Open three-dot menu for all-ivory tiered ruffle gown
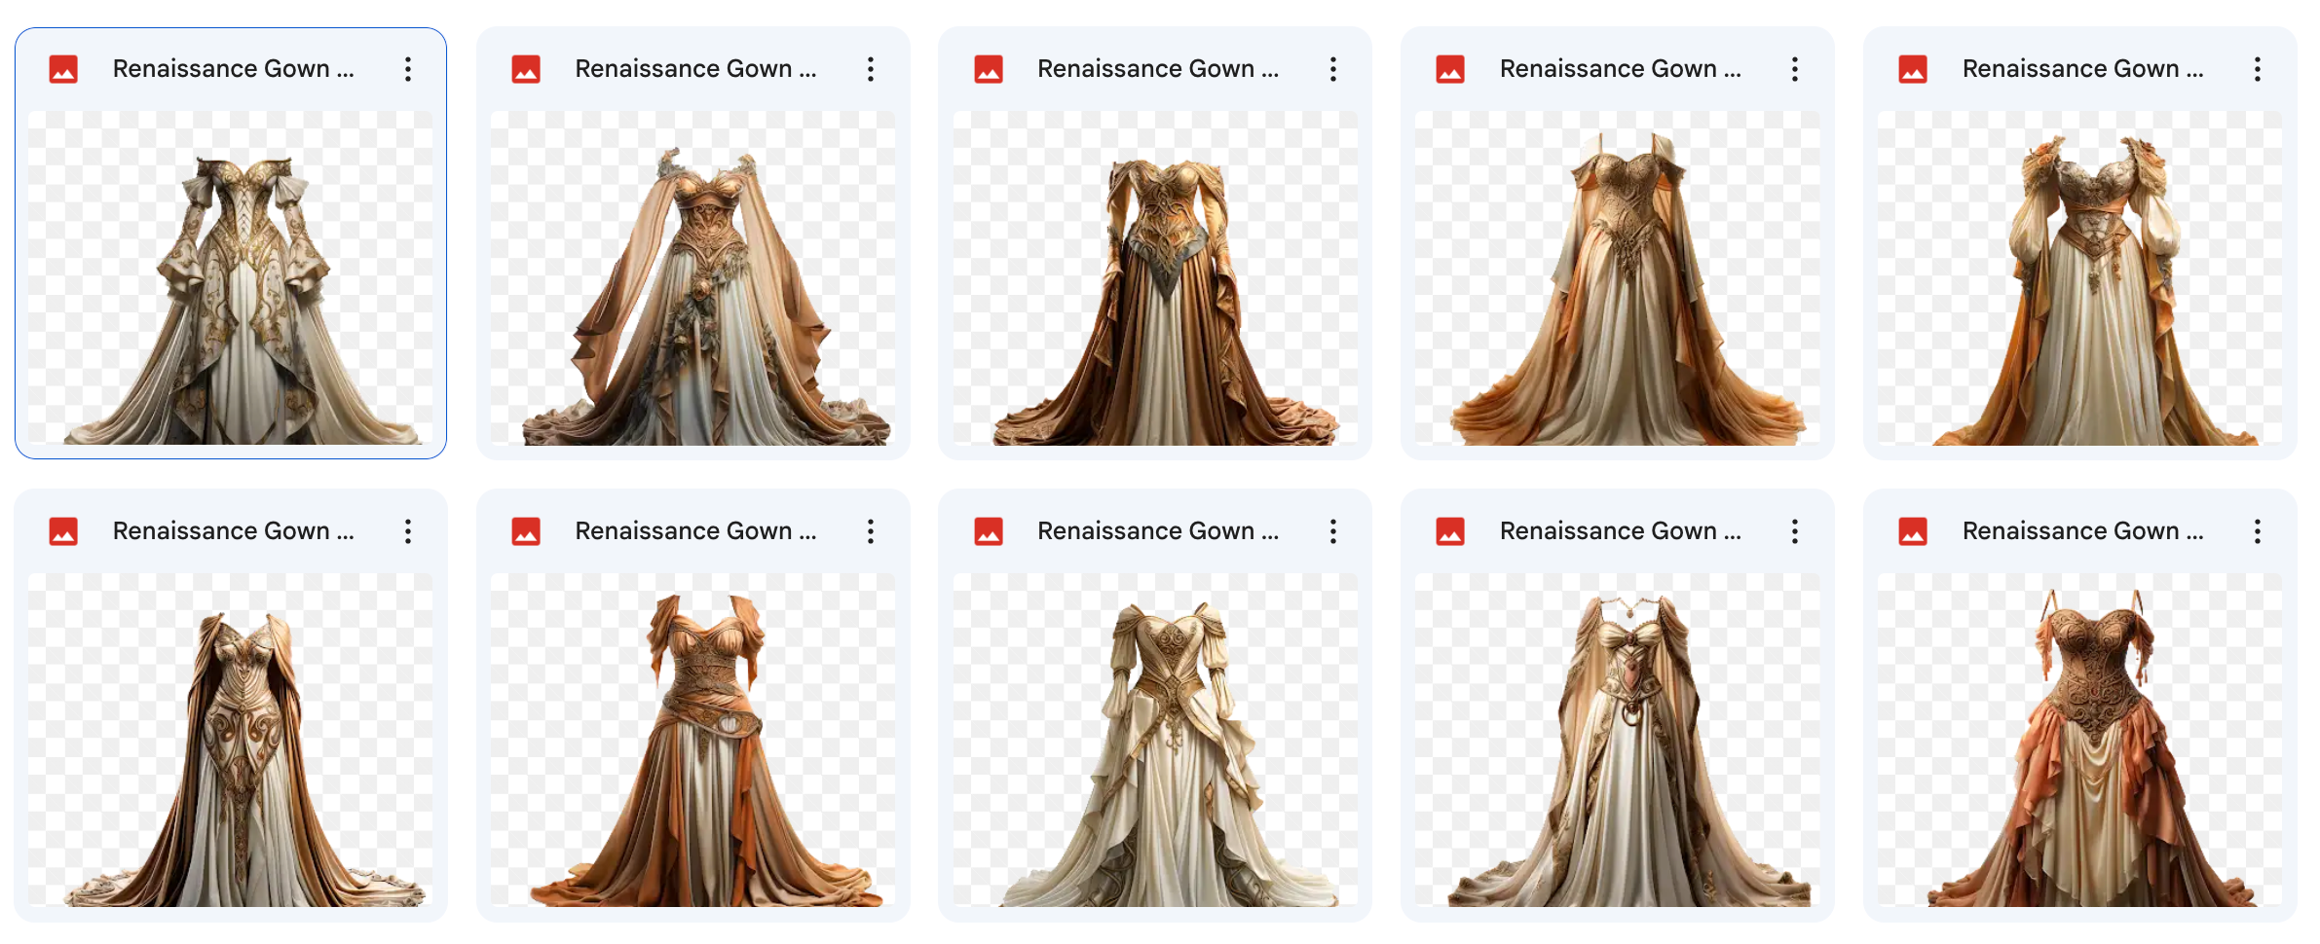This screenshot has height=944, width=2320. [1333, 531]
